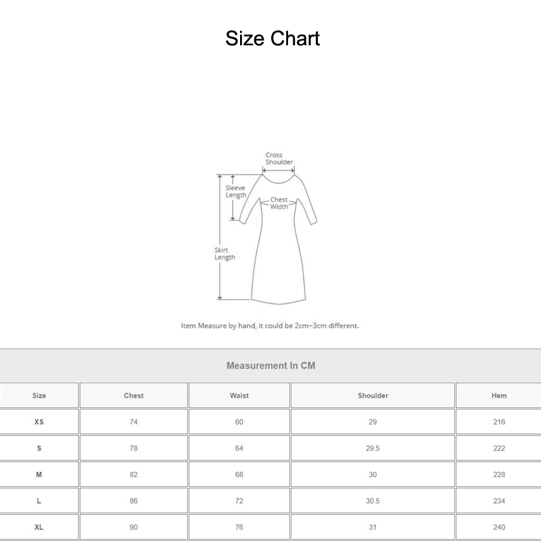Click the XL size row label
The image size is (541, 541).
(x=39, y=527)
